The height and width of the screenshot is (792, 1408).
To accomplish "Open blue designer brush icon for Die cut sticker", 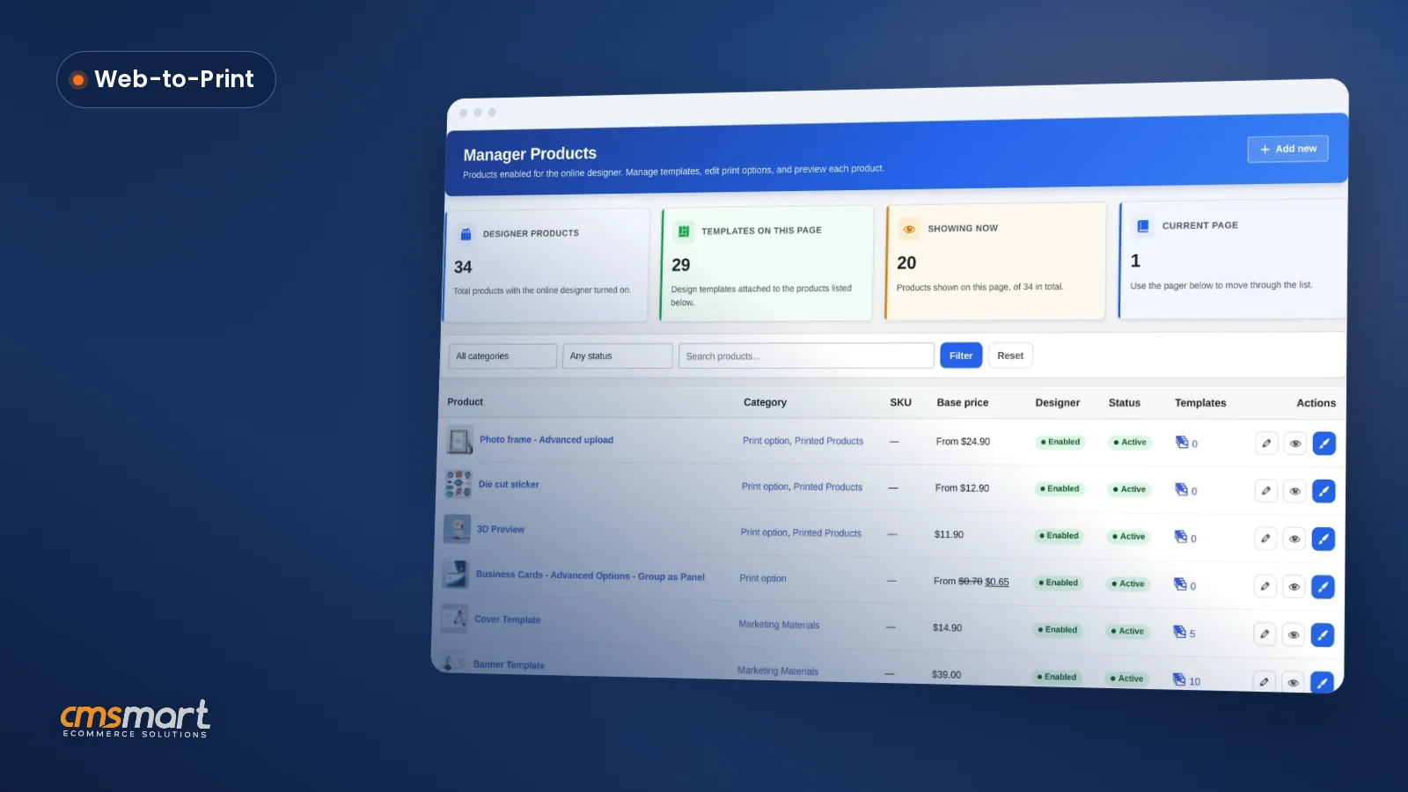I will click(x=1324, y=491).
